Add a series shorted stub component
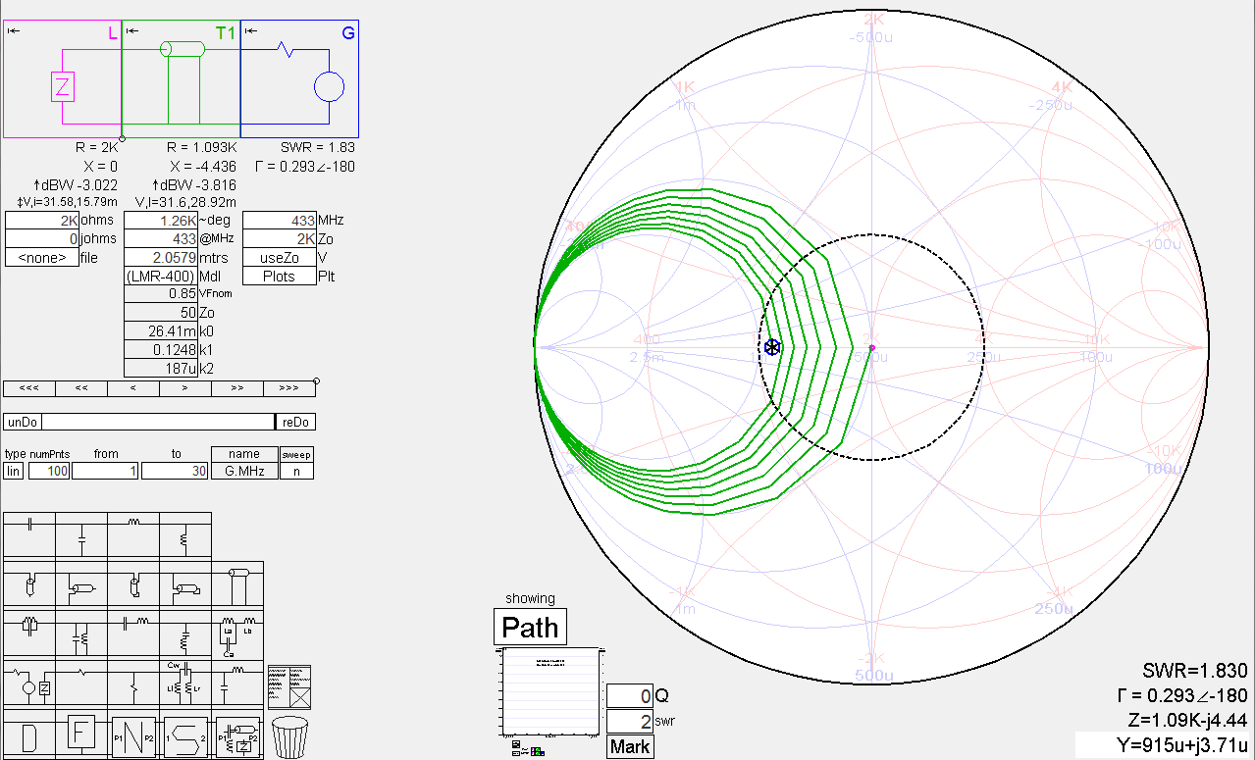 (133, 585)
